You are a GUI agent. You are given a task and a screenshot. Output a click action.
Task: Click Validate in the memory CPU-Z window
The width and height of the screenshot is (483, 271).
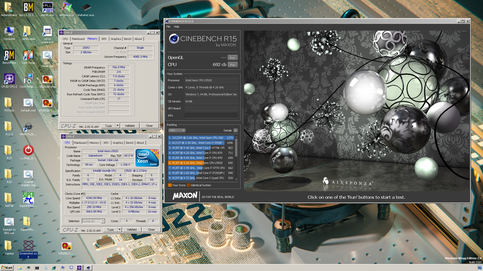tap(130, 126)
